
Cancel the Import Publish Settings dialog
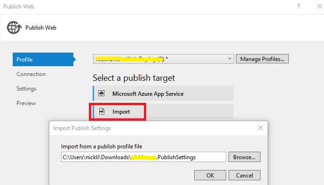244,175
